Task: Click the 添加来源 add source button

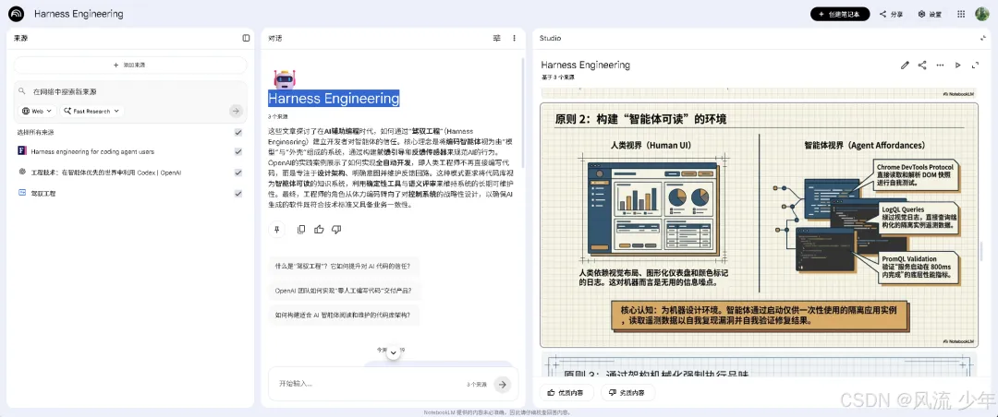Action: (x=130, y=65)
